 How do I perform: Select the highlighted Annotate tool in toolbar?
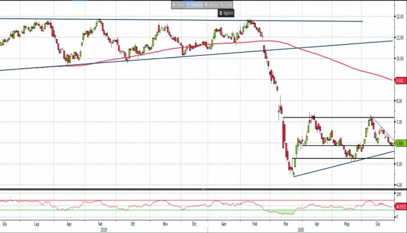(195, 5)
